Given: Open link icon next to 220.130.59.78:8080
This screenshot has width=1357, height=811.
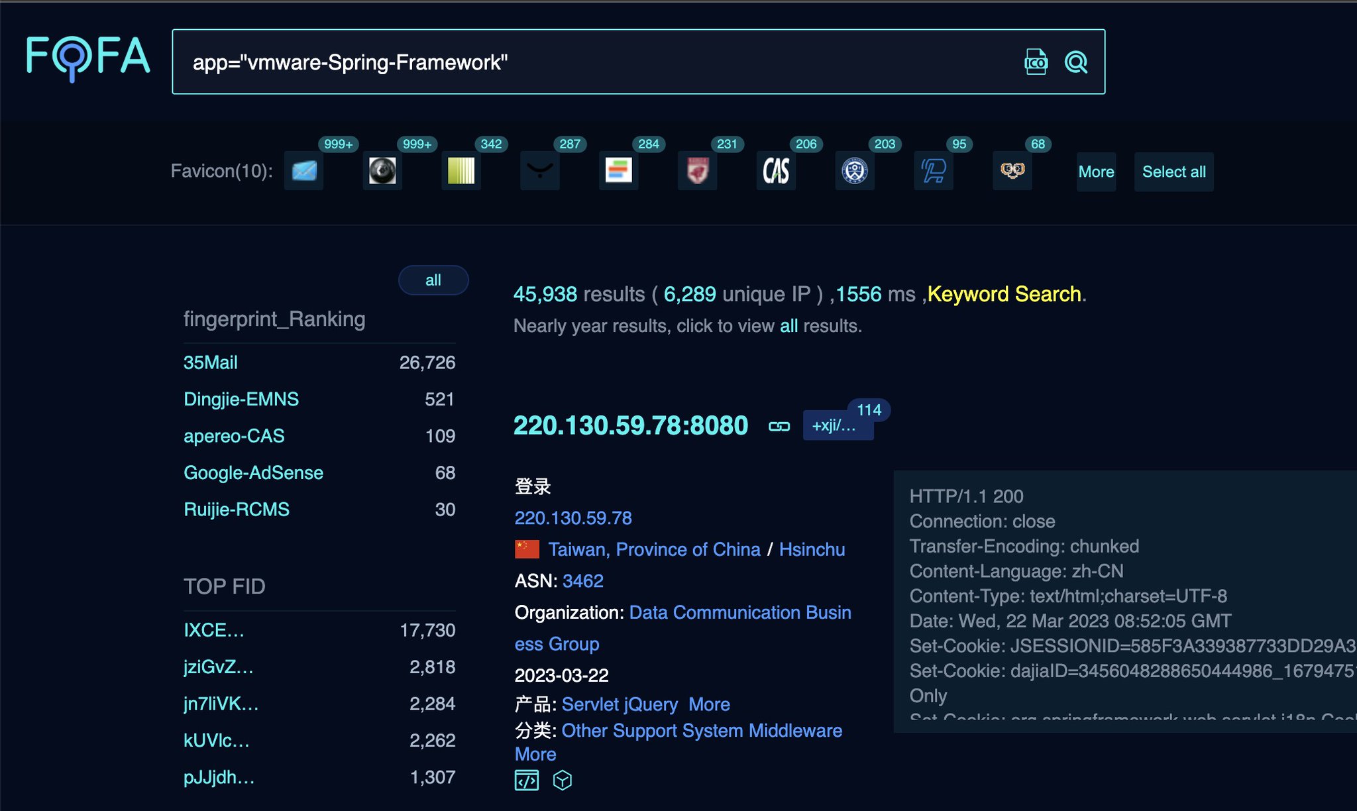Looking at the screenshot, I should tap(779, 426).
